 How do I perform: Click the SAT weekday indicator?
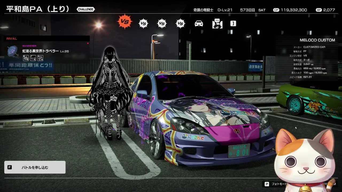[262, 10]
